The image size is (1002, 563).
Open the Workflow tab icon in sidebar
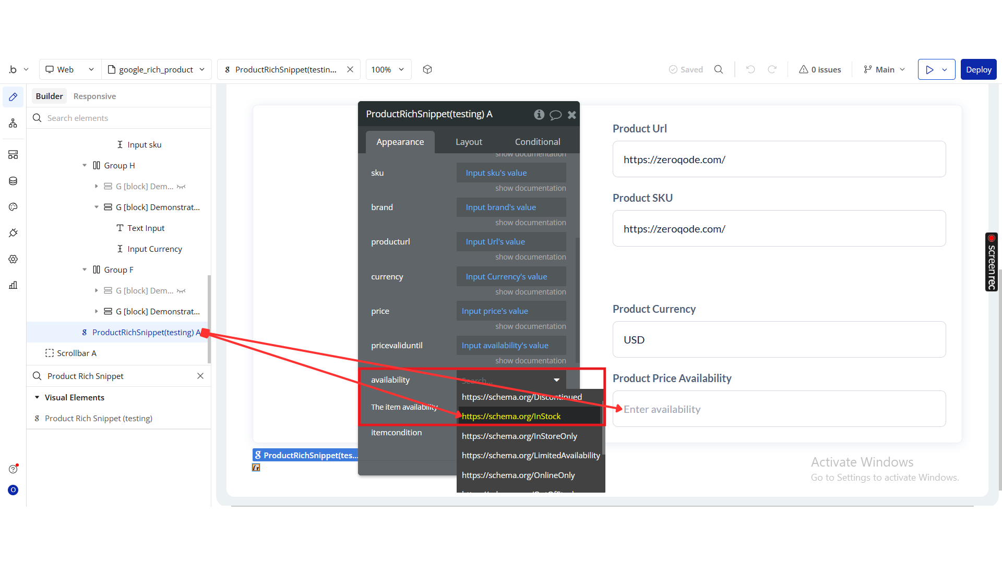(x=13, y=124)
